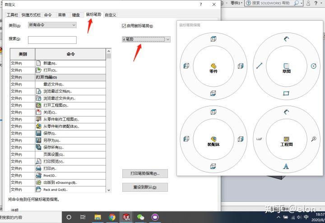The height and width of the screenshot is (223, 325).
Task: Switch to the 自定义 tab
Action: point(111,15)
